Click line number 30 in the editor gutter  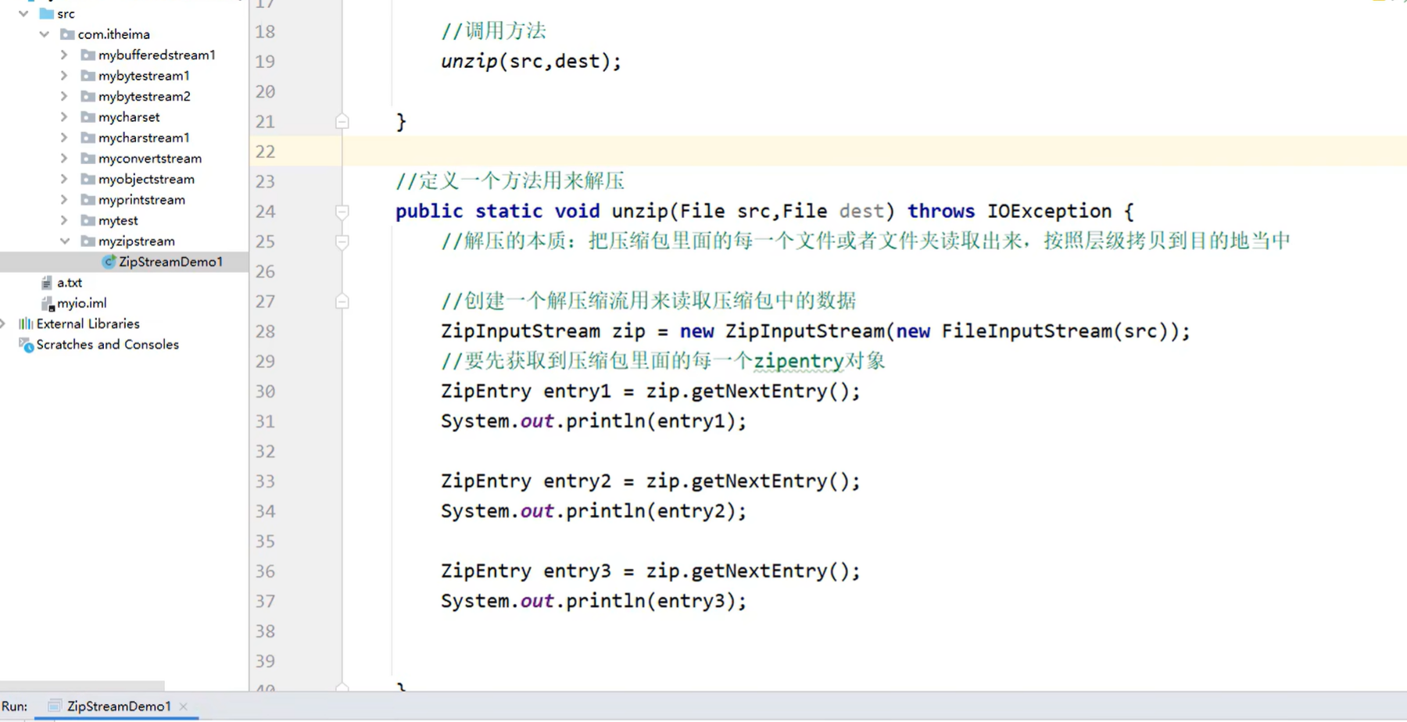tap(265, 391)
